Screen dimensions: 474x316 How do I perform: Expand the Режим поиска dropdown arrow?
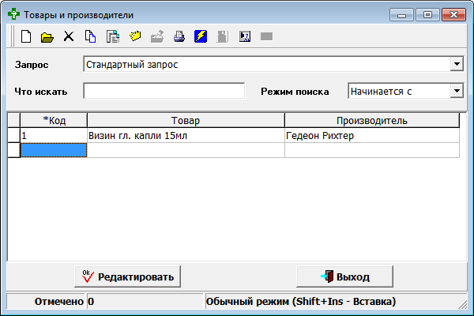pyautogui.click(x=457, y=91)
